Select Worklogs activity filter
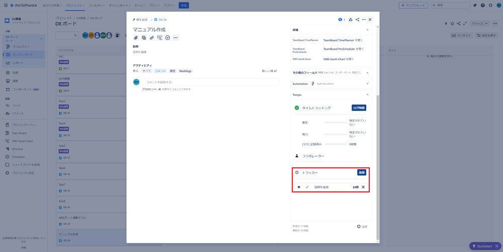Image resolution: width=503 pixels, height=252 pixels. (x=185, y=71)
